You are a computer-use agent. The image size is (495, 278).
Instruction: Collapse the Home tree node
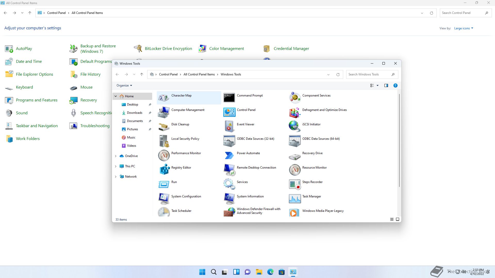pos(116,96)
